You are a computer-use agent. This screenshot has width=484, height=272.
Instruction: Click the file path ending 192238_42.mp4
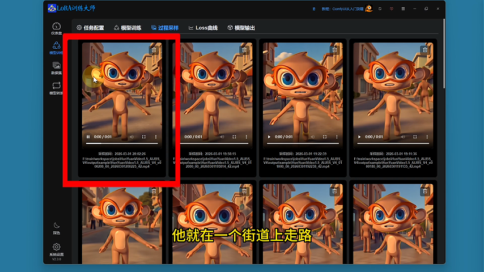coord(303,163)
